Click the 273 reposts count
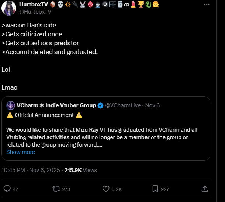The image size is (225, 202). point(66,189)
